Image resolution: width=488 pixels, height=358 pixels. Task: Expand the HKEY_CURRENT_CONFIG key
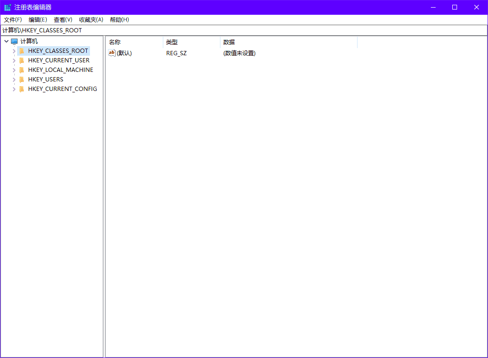click(x=14, y=89)
